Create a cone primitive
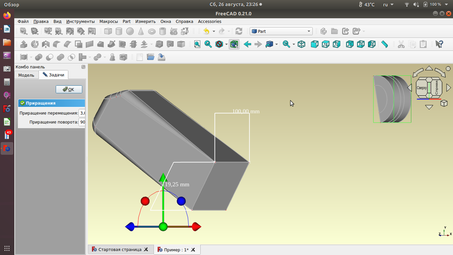Viewport: 453px width, 255px height. click(140, 31)
